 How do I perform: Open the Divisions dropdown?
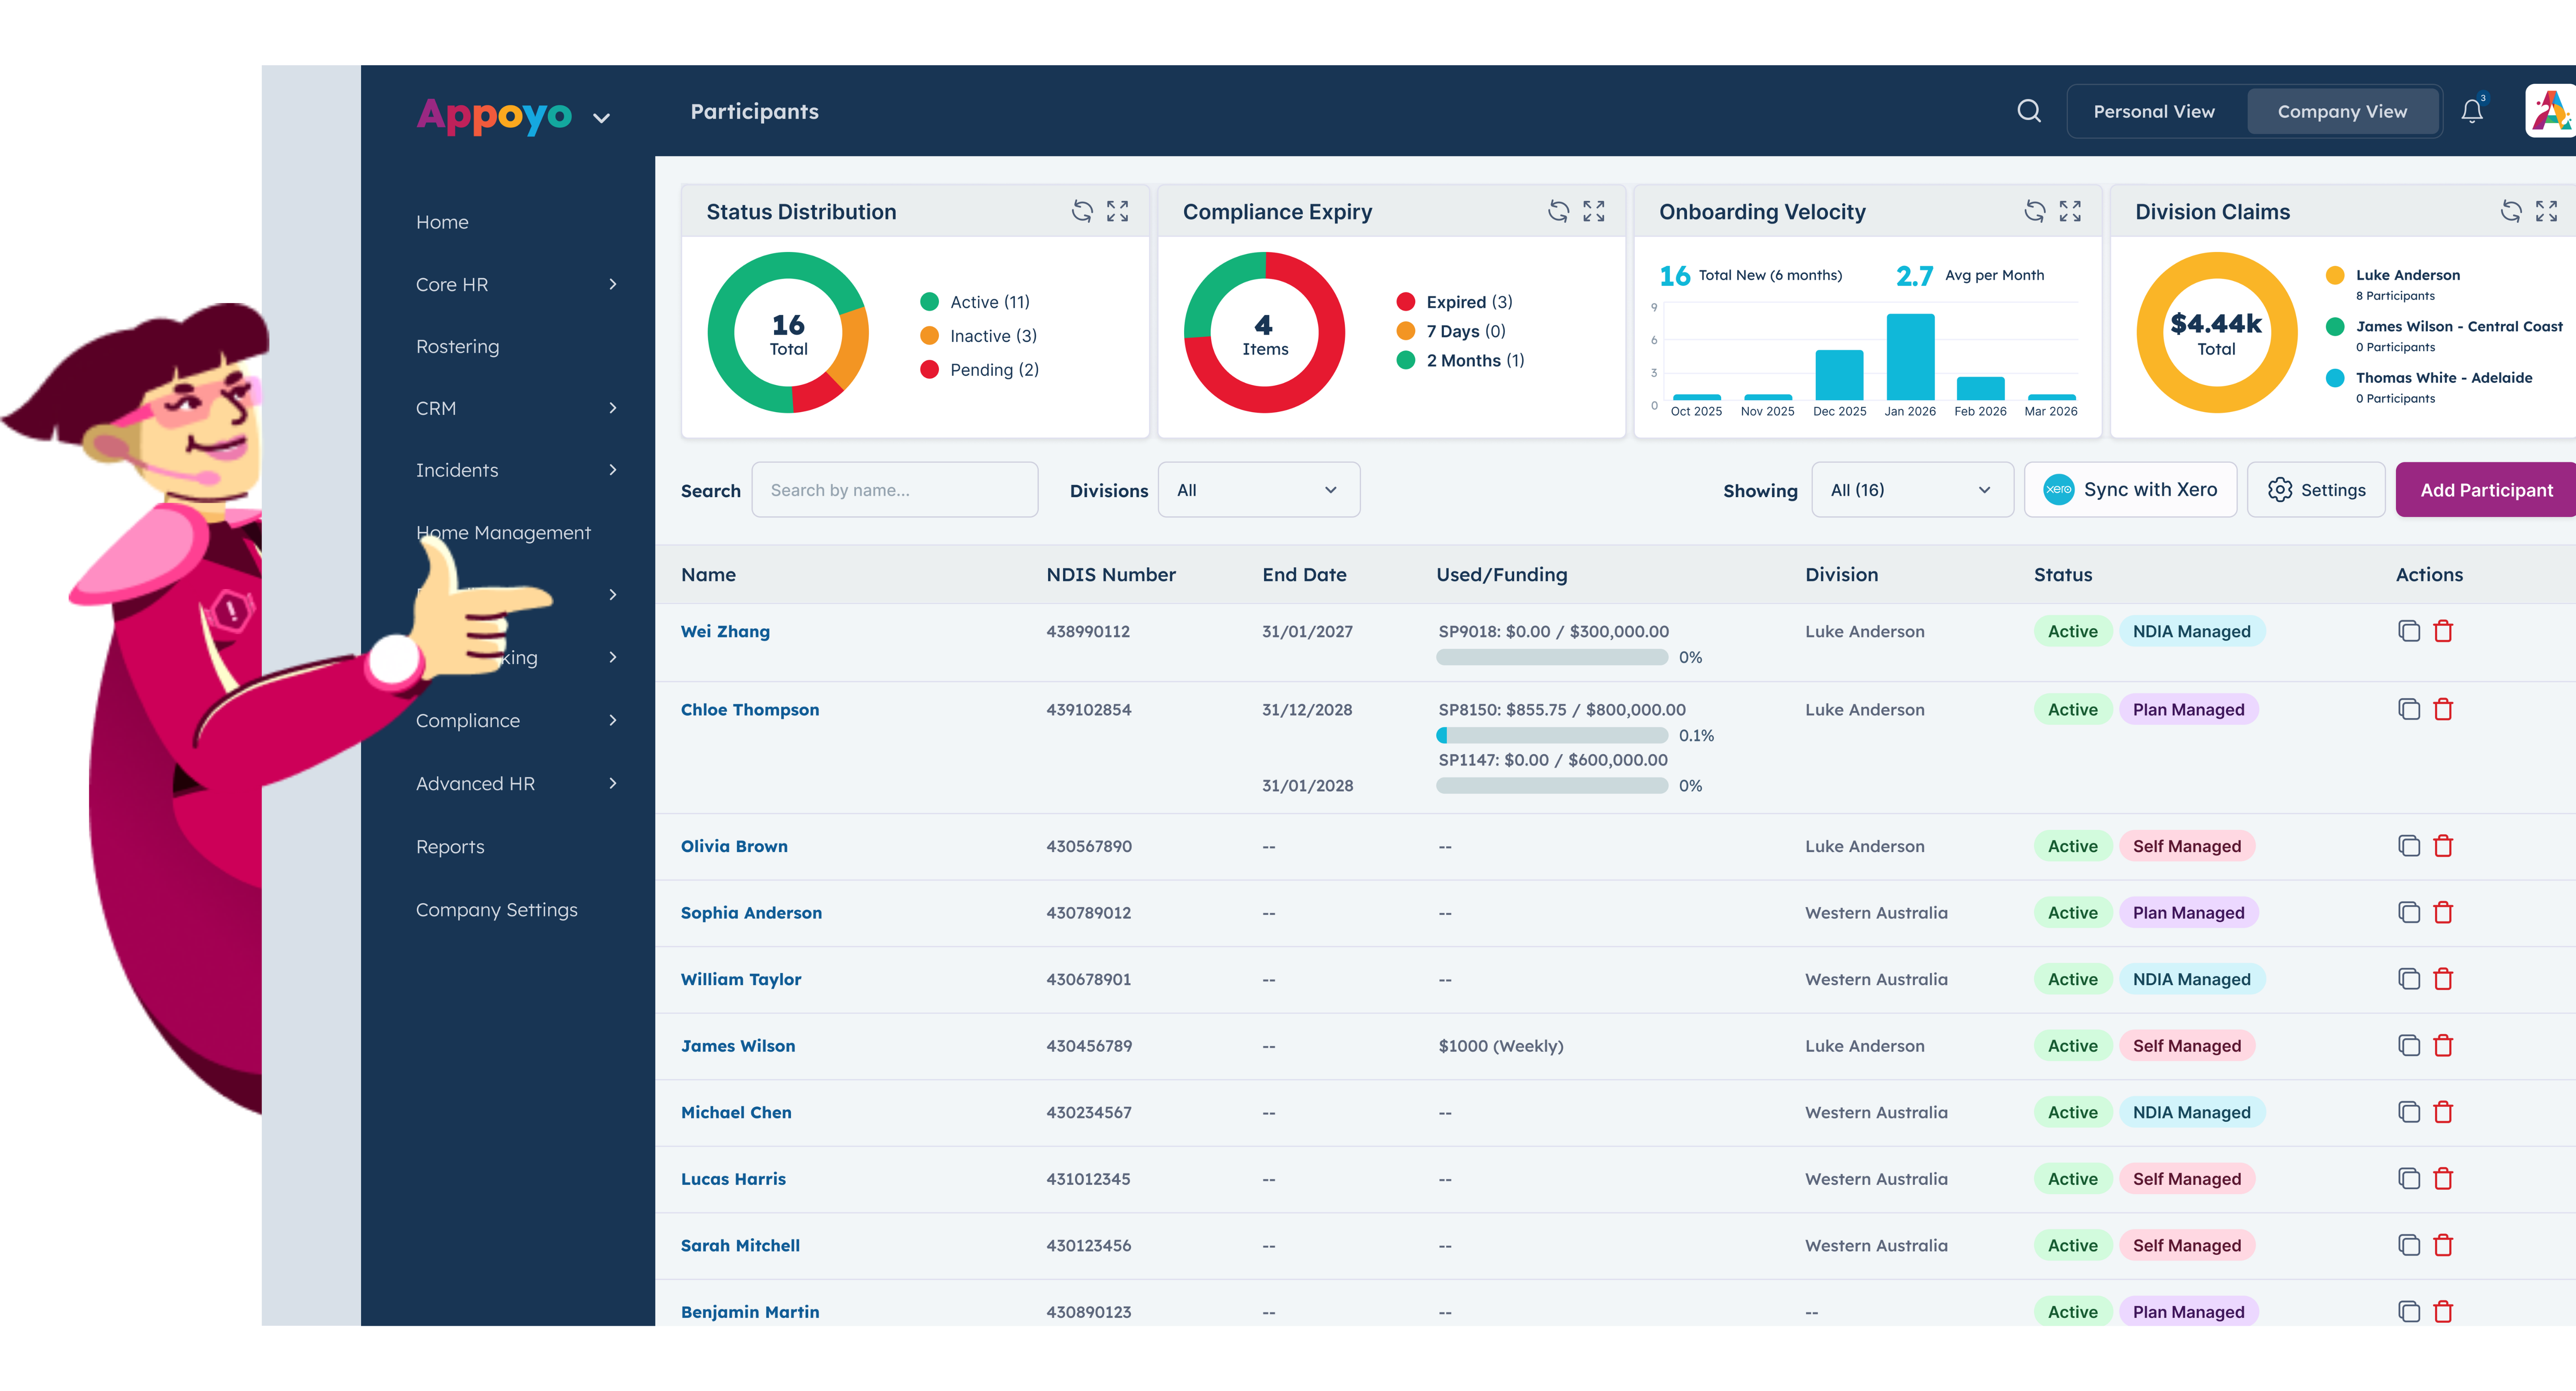1258,490
